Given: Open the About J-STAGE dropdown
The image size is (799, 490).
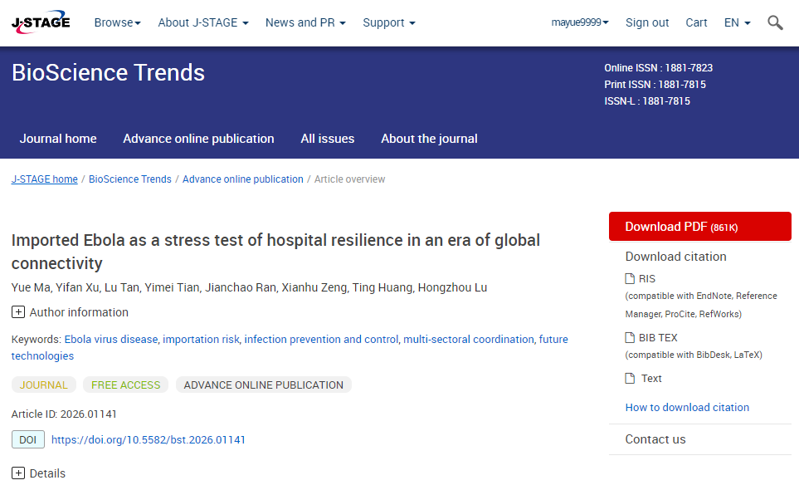Looking at the screenshot, I should tap(202, 22).
